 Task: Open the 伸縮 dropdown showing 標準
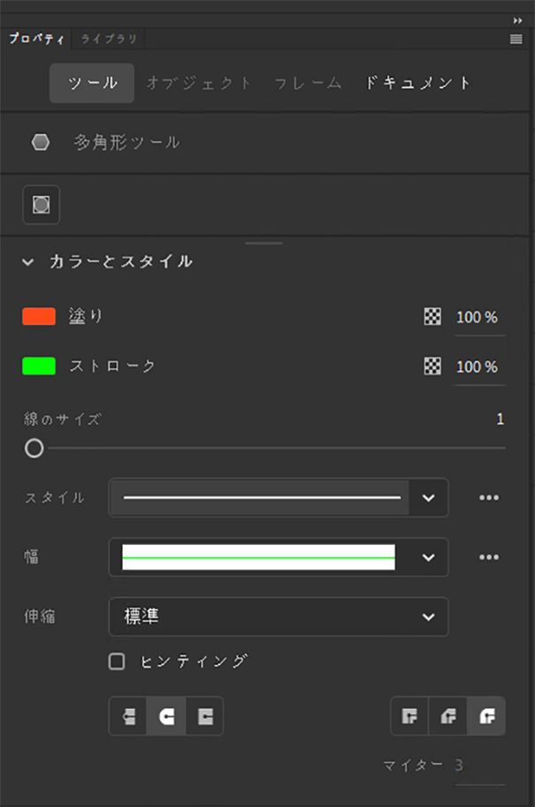pos(278,617)
